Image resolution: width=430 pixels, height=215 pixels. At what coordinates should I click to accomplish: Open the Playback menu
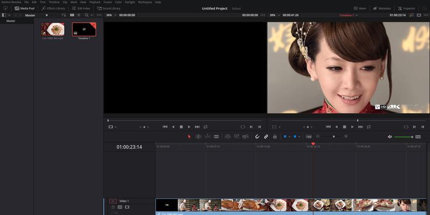point(95,2)
